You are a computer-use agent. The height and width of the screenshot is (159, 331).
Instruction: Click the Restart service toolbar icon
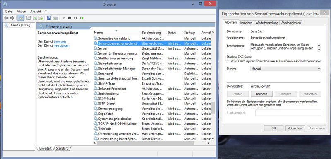pyautogui.click(x=82, y=18)
